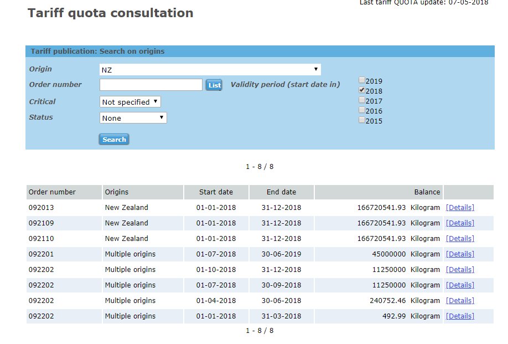Click the End date column header
The height and width of the screenshot is (344, 508).
coord(282,192)
